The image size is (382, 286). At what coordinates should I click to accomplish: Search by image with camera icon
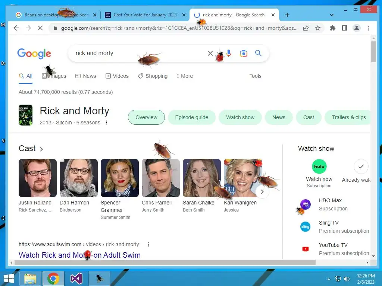pos(243,53)
